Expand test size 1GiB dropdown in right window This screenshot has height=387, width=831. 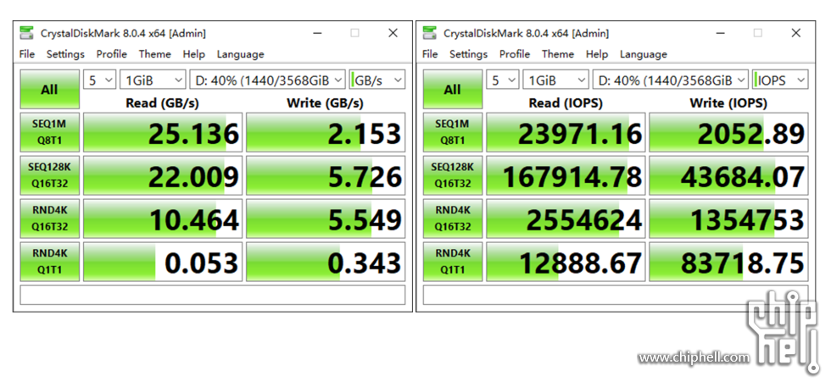(556, 80)
